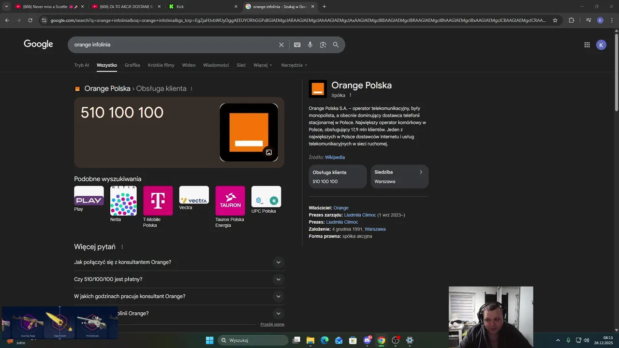Clear the search box with the X icon
The height and width of the screenshot is (348, 619).
coord(281,44)
